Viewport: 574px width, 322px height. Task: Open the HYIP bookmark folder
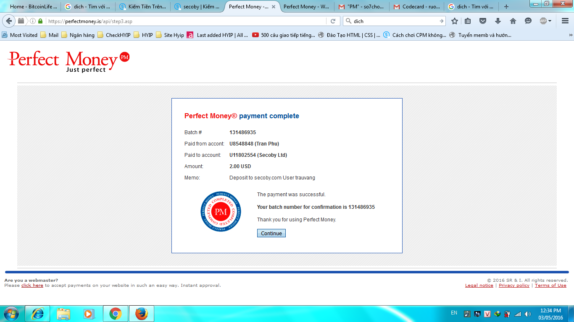coord(143,35)
